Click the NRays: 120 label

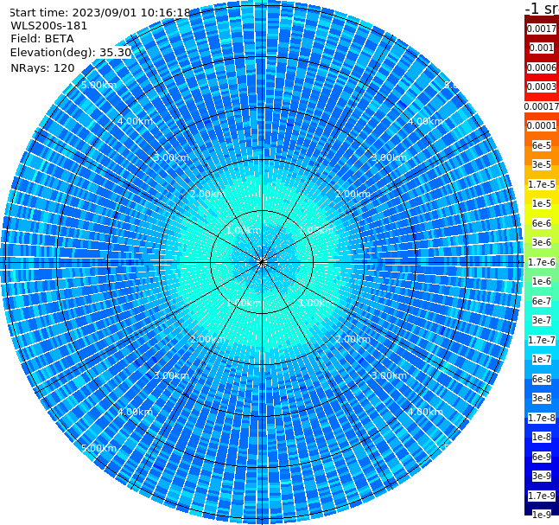pyautogui.click(x=42, y=67)
